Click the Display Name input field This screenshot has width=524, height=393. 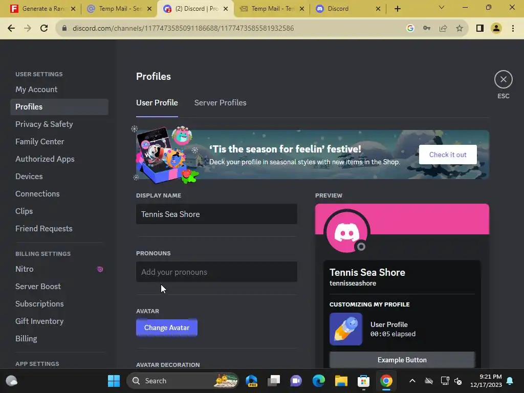[x=216, y=214]
